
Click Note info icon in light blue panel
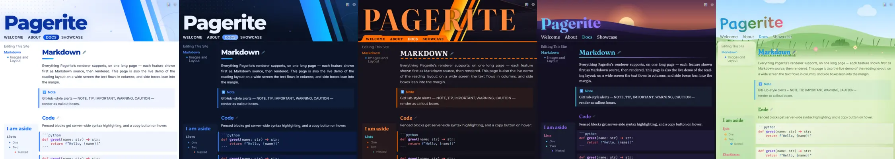pos(45,92)
